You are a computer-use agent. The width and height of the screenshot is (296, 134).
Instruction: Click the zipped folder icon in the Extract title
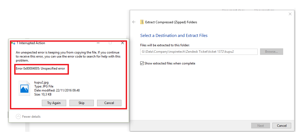(142, 22)
